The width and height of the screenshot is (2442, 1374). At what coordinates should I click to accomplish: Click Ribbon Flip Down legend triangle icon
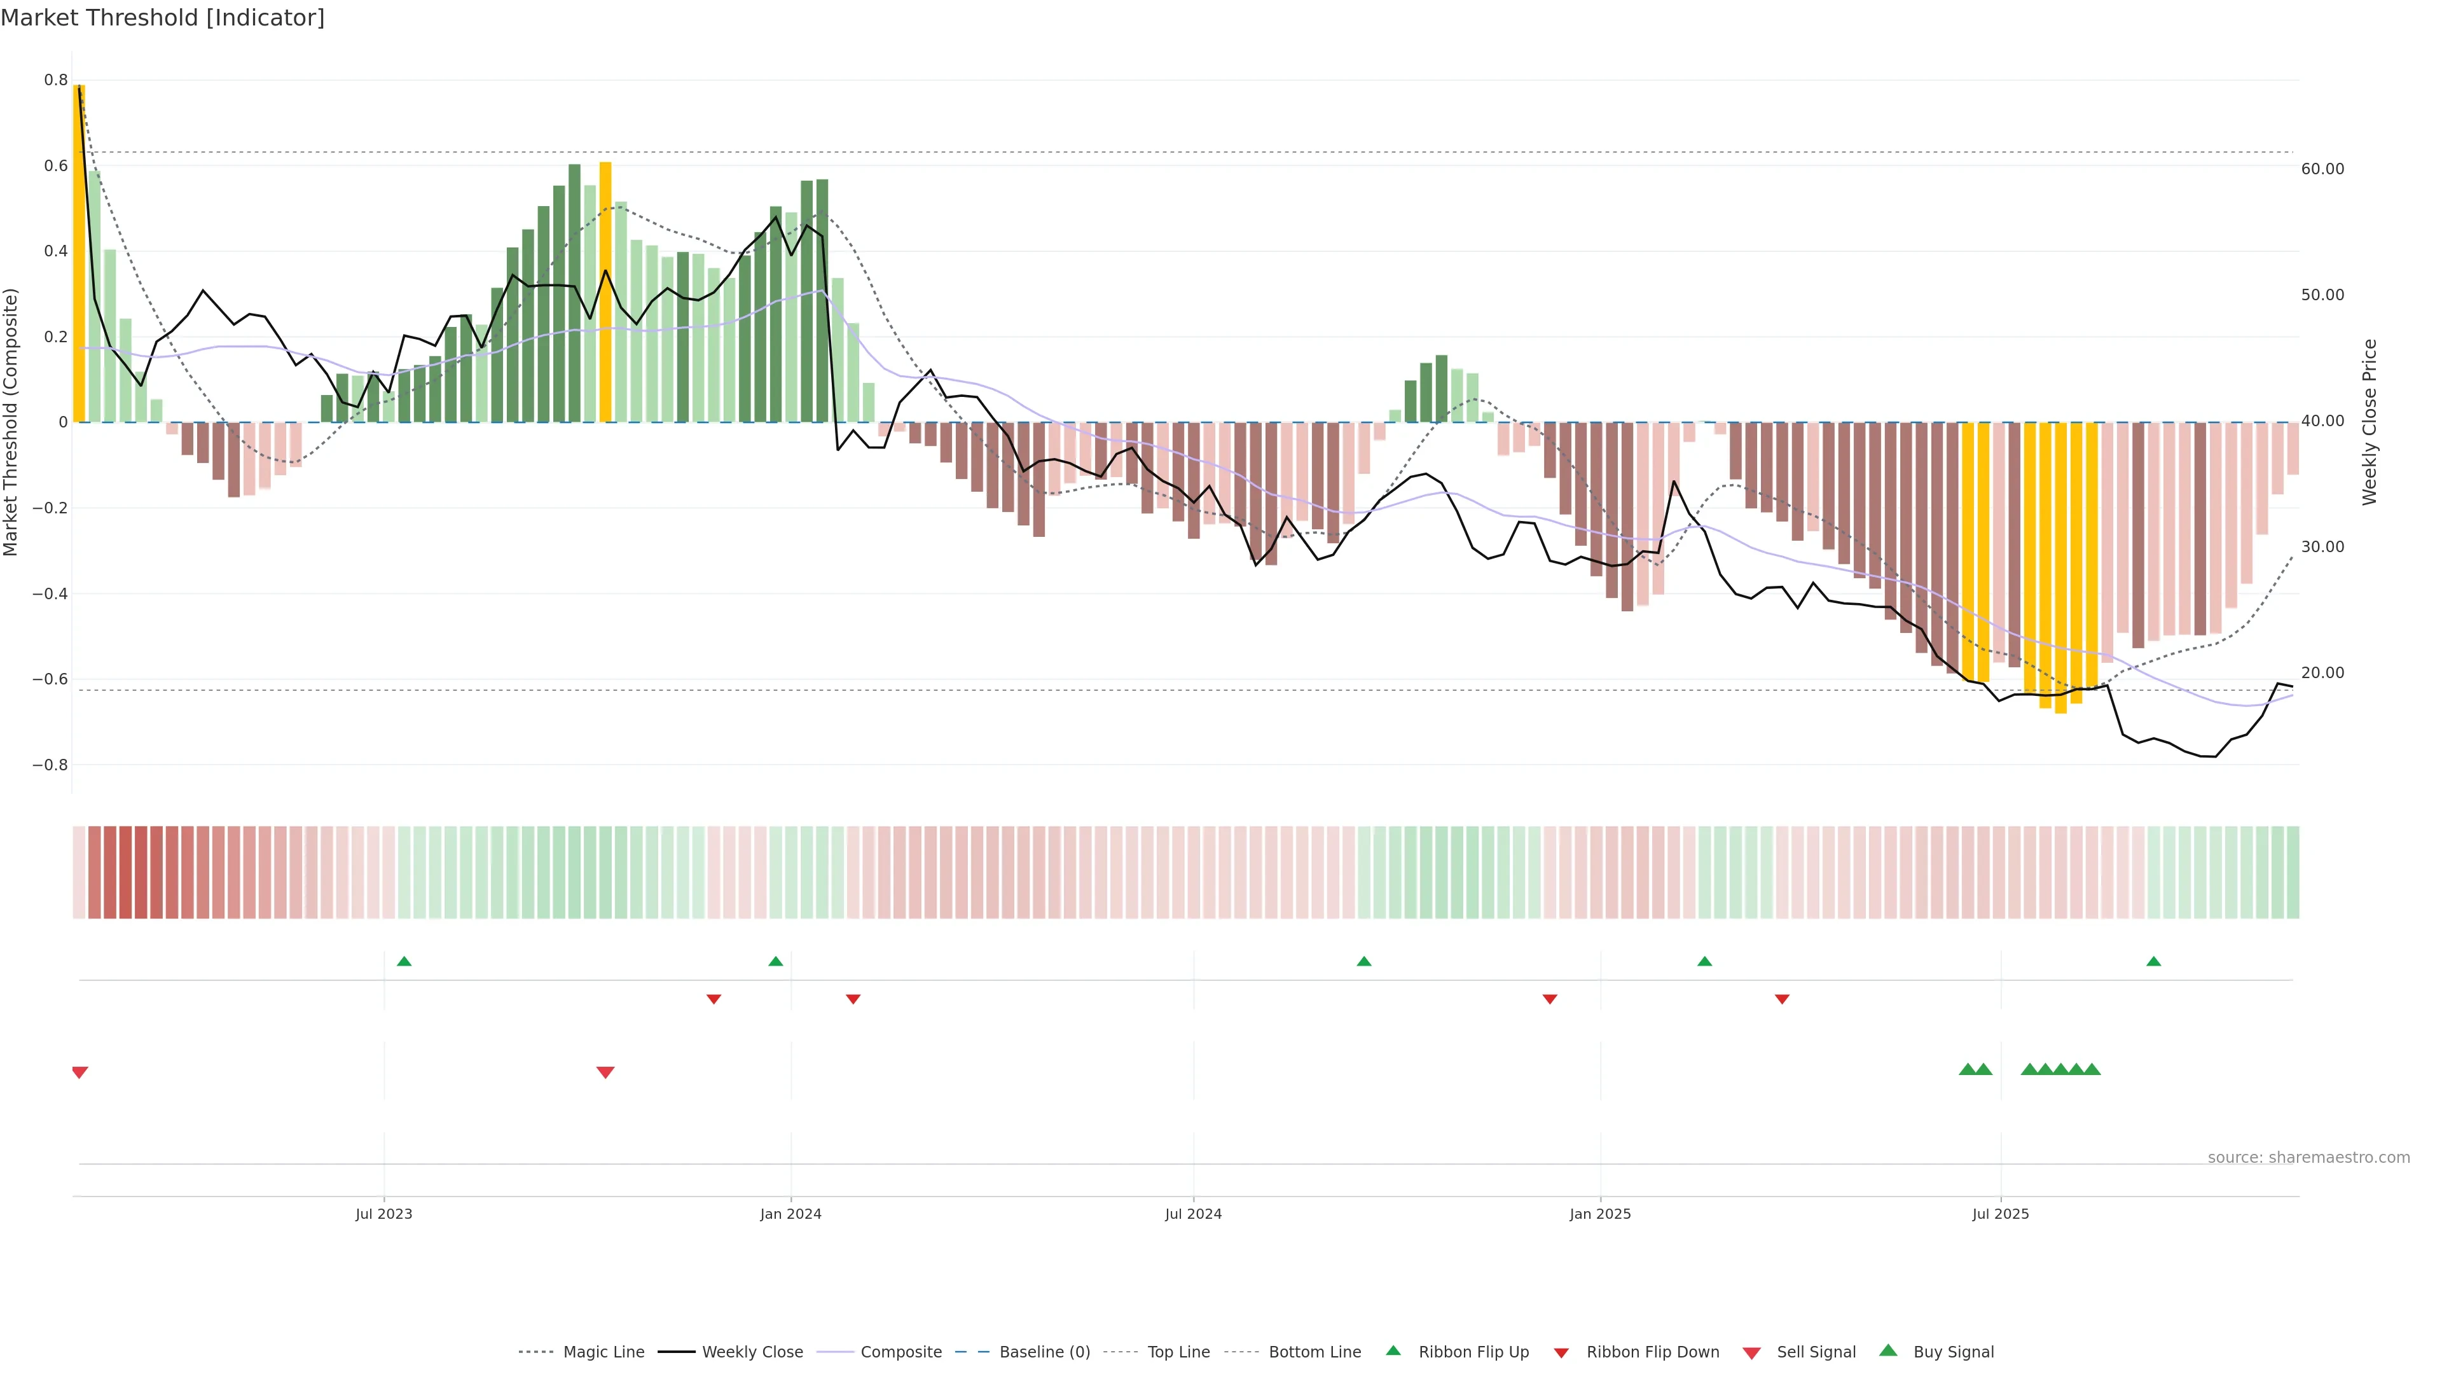tap(1561, 1352)
